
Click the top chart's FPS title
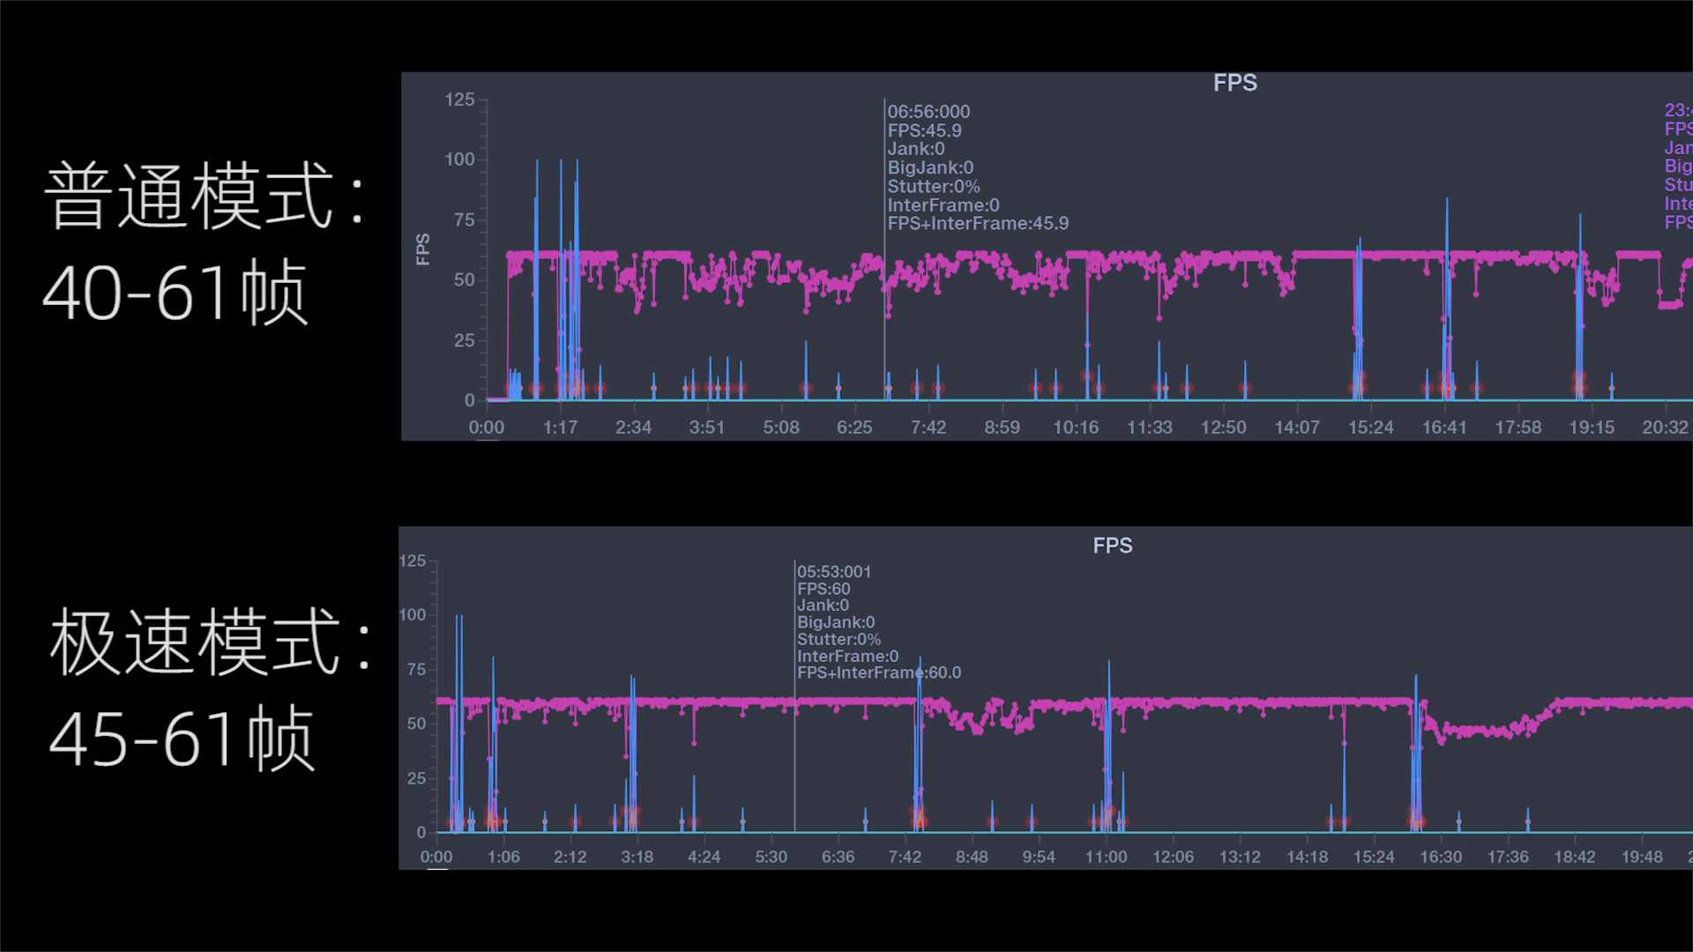1234,83
